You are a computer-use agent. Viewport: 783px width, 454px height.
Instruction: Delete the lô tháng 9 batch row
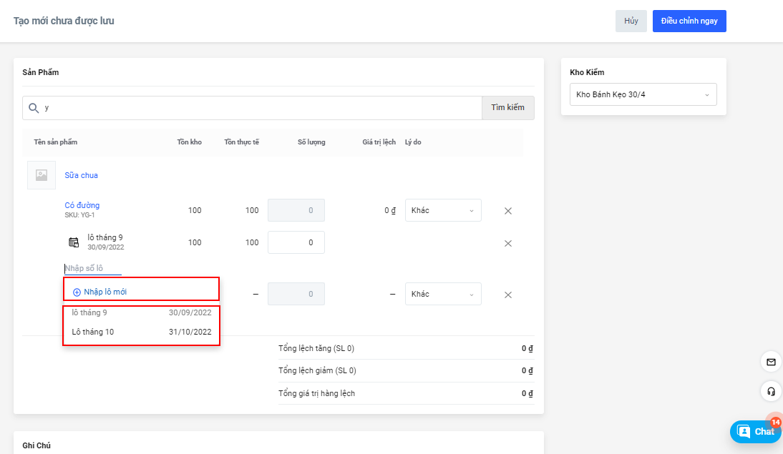point(508,243)
